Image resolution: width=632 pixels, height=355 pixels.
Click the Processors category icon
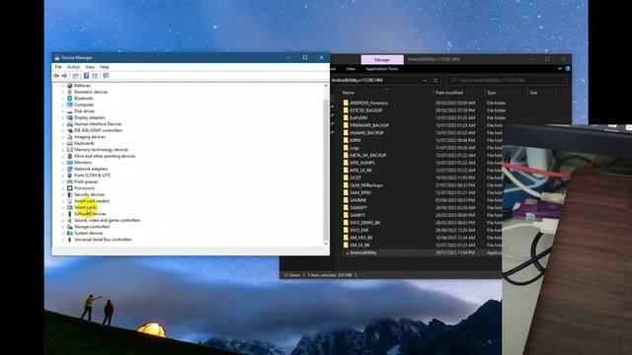coord(70,188)
